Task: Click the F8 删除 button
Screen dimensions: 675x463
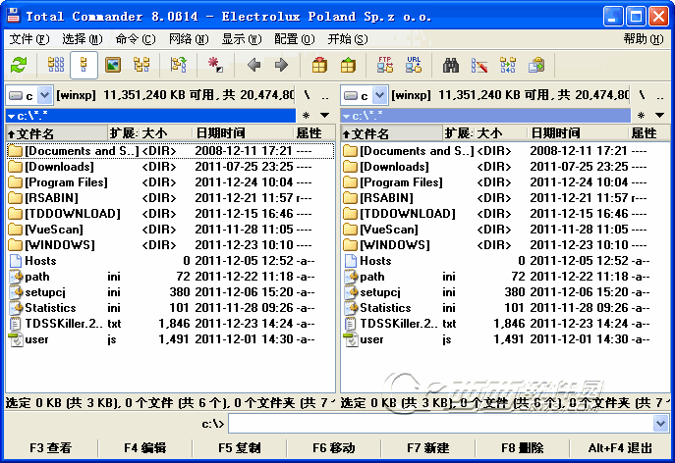Action: click(522, 448)
